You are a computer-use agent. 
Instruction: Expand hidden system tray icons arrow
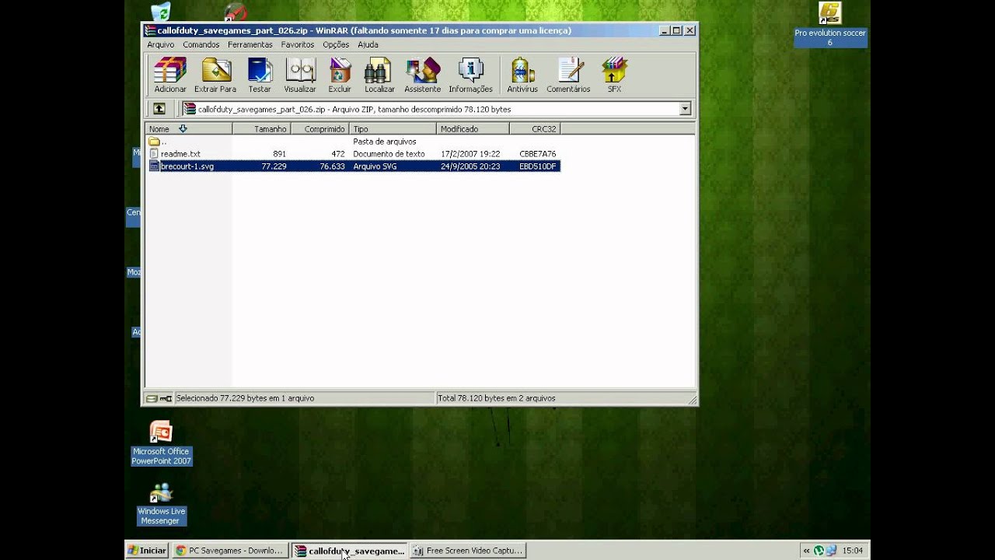coord(807,551)
